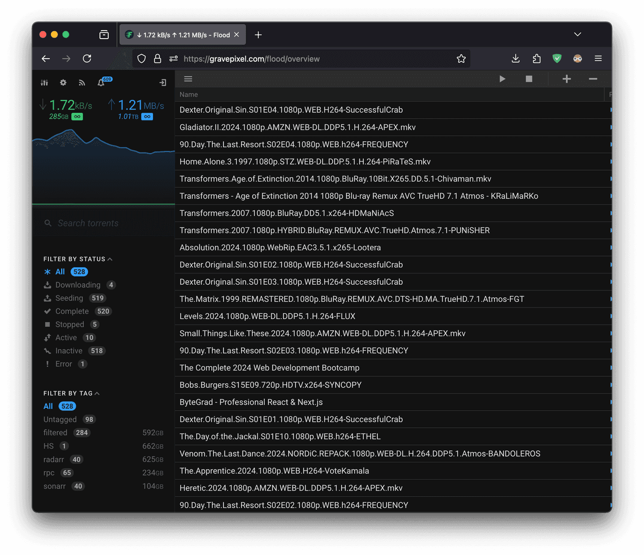Open the Flood settings gear icon

coord(63,83)
